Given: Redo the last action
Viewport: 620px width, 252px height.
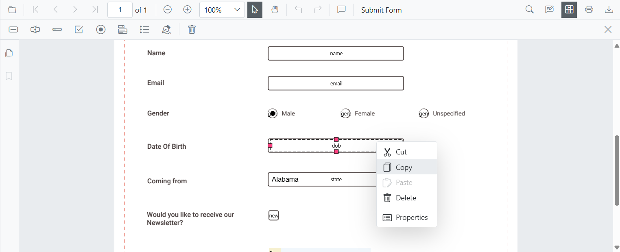Looking at the screenshot, I should pyautogui.click(x=318, y=10).
